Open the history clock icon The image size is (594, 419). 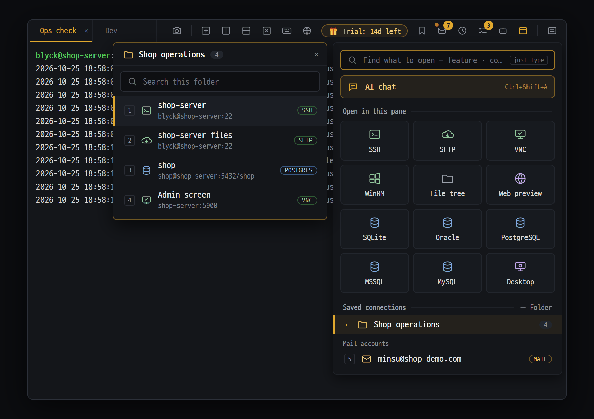point(462,31)
